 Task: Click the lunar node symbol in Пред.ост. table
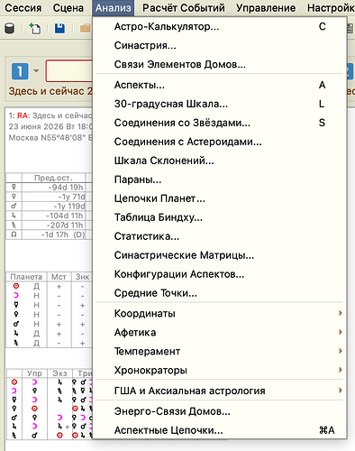14,235
